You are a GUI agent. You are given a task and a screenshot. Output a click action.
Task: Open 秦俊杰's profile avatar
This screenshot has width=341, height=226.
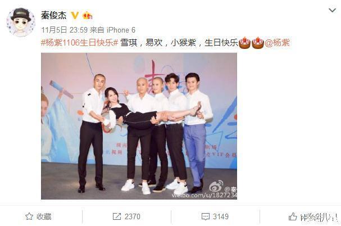pos(21,22)
